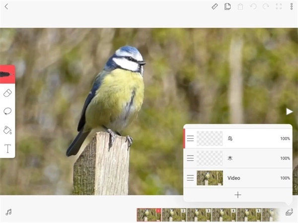Choose the Lasso selection tool
298x223 pixels.
(x=7, y=111)
